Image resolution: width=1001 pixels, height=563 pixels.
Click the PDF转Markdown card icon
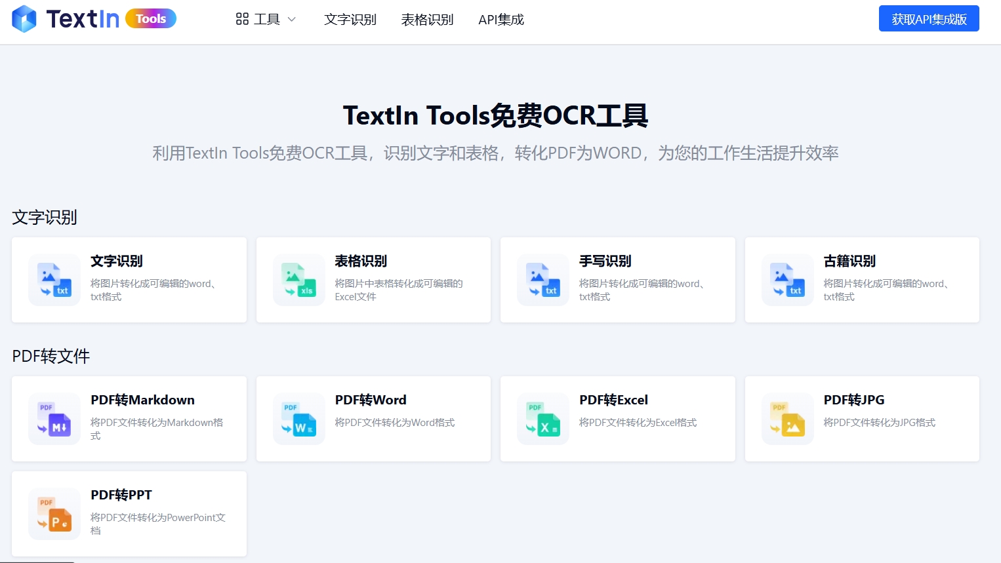(x=54, y=419)
